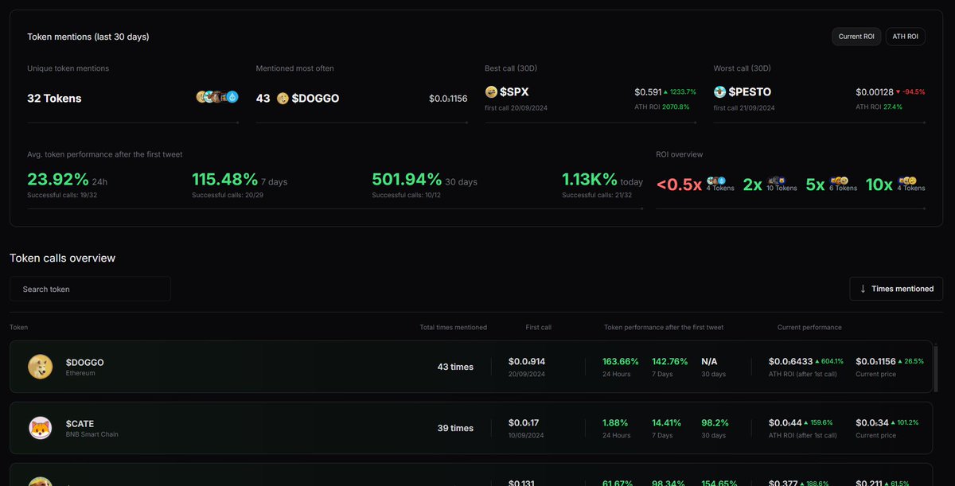Image resolution: width=955 pixels, height=486 pixels.
Task: Click the Total times mentioned column header
Action: [454, 327]
